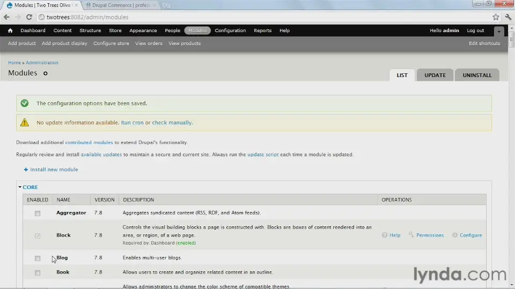Click the available updates link
Screen dimensions: 515x289
101,155
